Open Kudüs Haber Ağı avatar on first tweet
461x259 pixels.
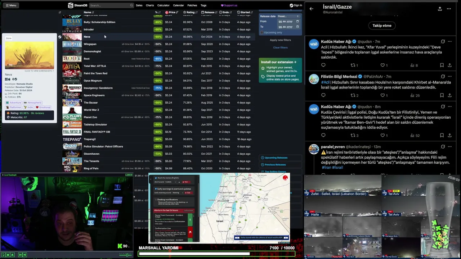point(314,44)
